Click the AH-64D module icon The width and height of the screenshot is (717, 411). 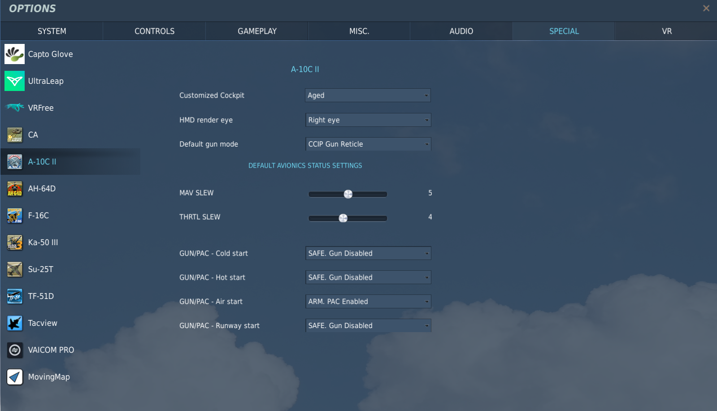(x=15, y=189)
